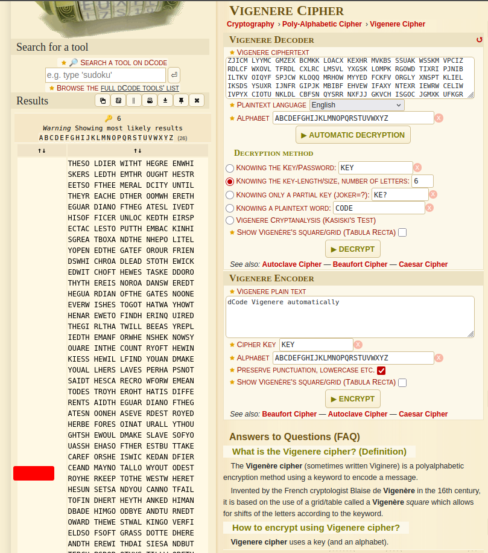
Task: Open the Vigenere Cipher breadcrumb link
Action: [x=398, y=24]
